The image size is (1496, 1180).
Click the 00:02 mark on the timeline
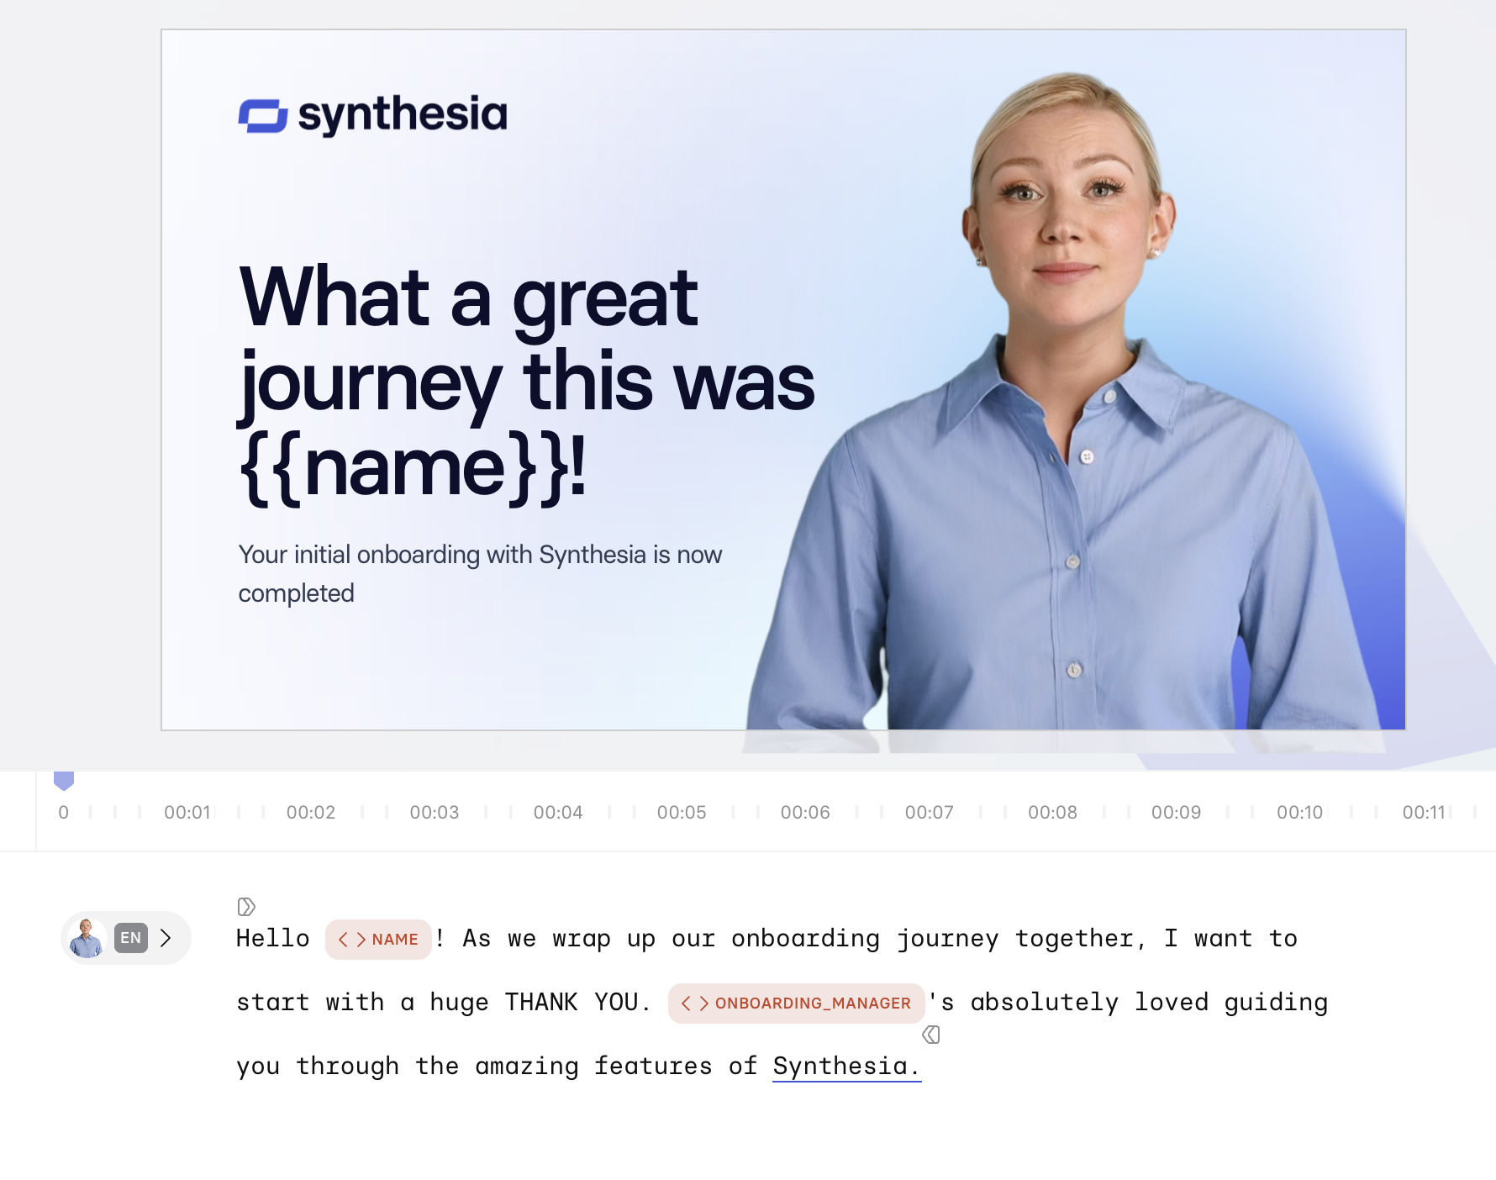[311, 812]
